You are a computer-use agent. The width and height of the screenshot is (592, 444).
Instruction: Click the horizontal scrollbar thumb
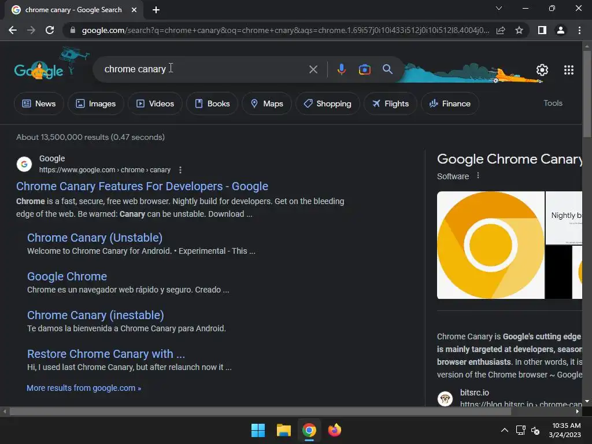pos(260,412)
